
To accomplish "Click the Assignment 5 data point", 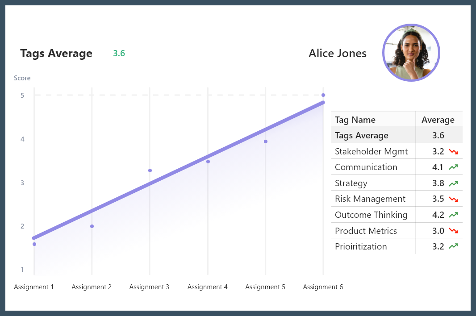I will click(266, 141).
